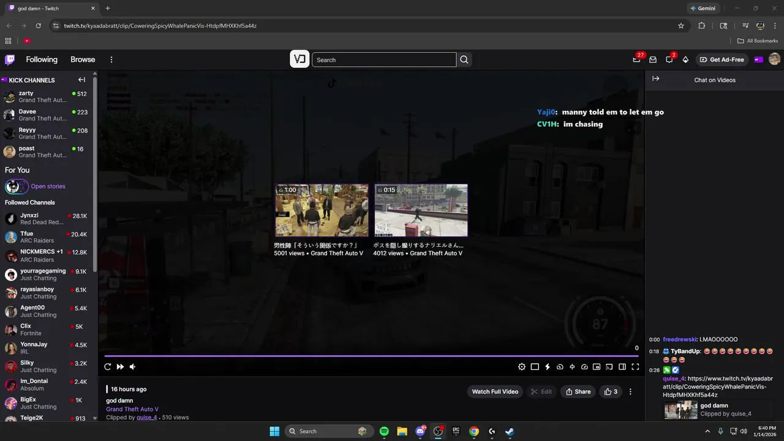
Task: Open the user profile avatar menu
Action: tap(774, 59)
